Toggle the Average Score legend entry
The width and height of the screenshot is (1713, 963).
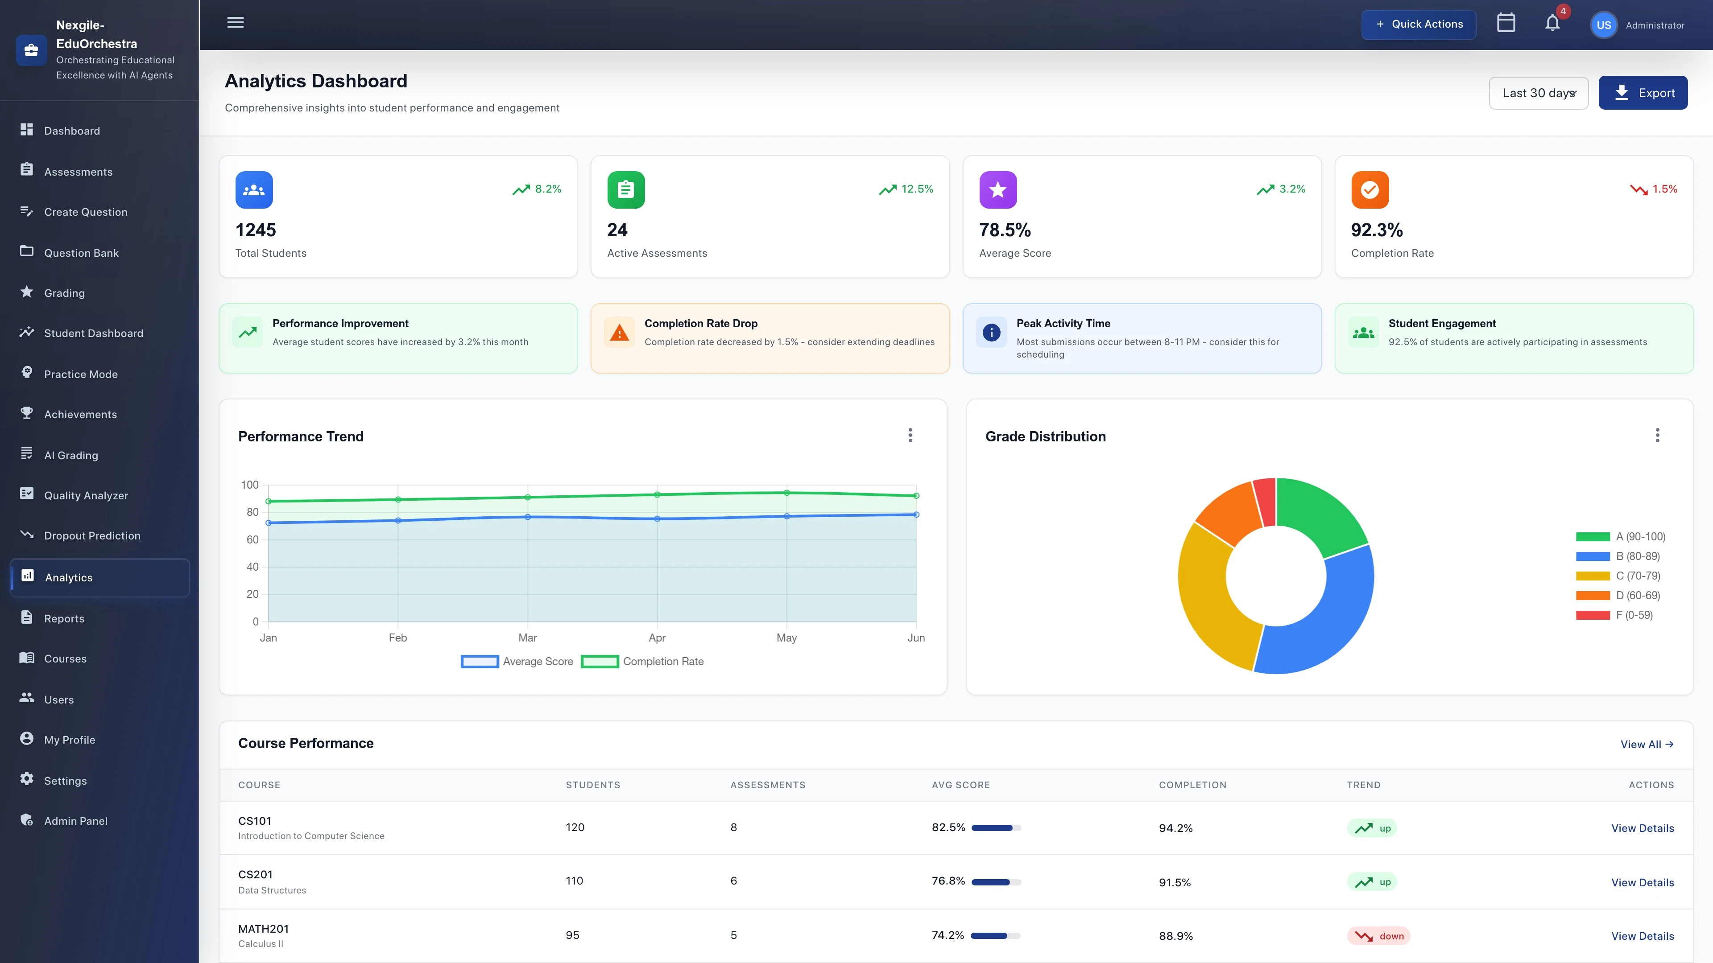point(518,661)
